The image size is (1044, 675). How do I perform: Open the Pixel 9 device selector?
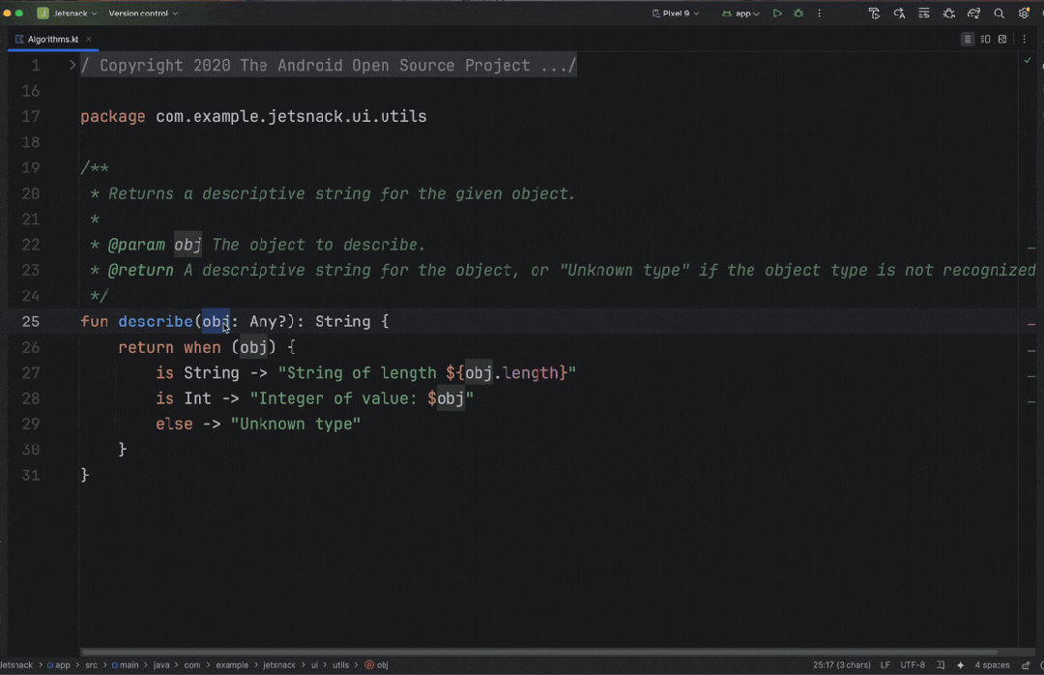(676, 14)
